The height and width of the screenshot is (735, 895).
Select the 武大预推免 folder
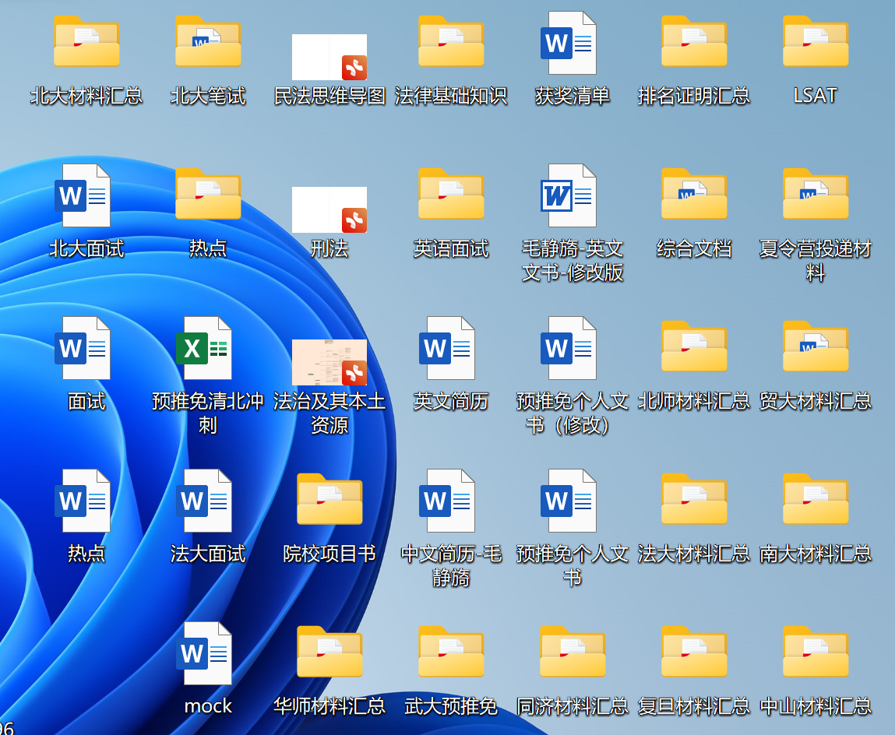[x=451, y=652]
